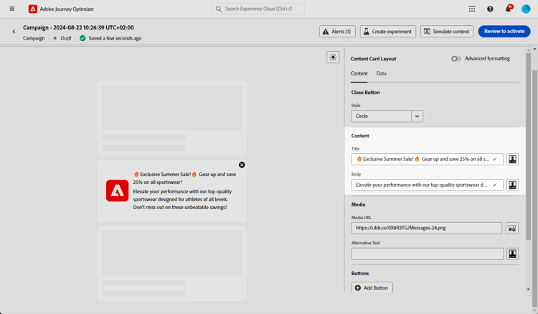Image resolution: width=538 pixels, height=314 pixels.
Task: Open asset picker for Media URL
Action: (x=512, y=228)
